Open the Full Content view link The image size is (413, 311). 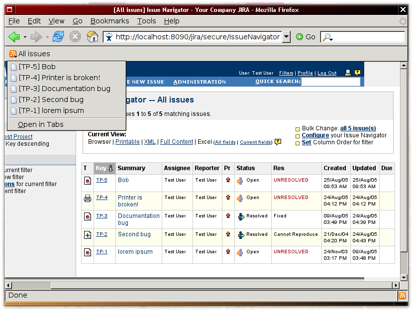[x=177, y=142]
